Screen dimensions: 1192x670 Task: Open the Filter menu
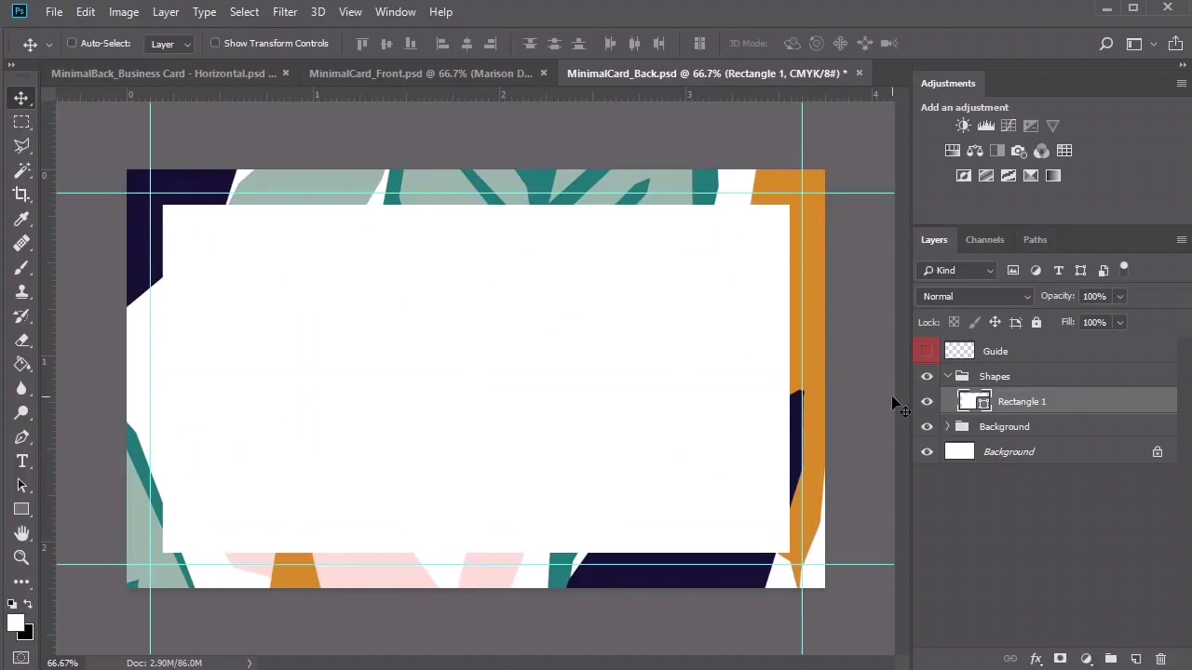[x=285, y=11]
